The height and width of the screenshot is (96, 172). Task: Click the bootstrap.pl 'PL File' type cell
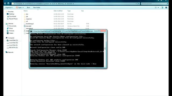(x=69, y=24)
